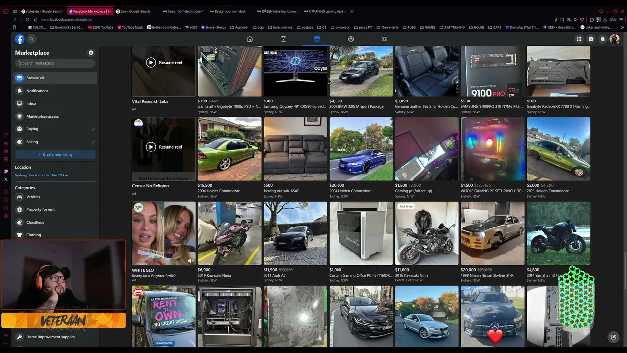The height and width of the screenshot is (353, 627).
Task: Open the Facebook notifications bell
Action: [603, 39]
